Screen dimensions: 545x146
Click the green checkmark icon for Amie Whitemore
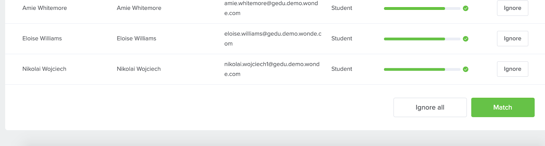tap(466, 8)
